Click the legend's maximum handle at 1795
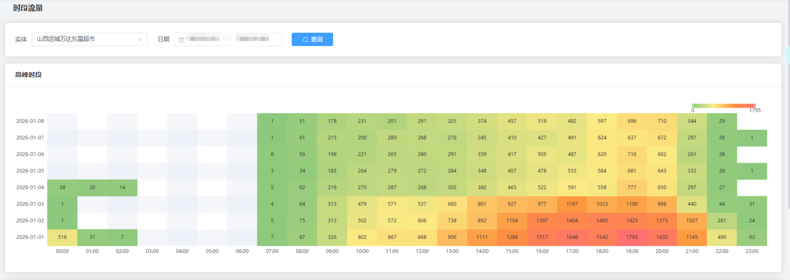The width and height of the screenshot is (790, 280). (x=755, y=106)
